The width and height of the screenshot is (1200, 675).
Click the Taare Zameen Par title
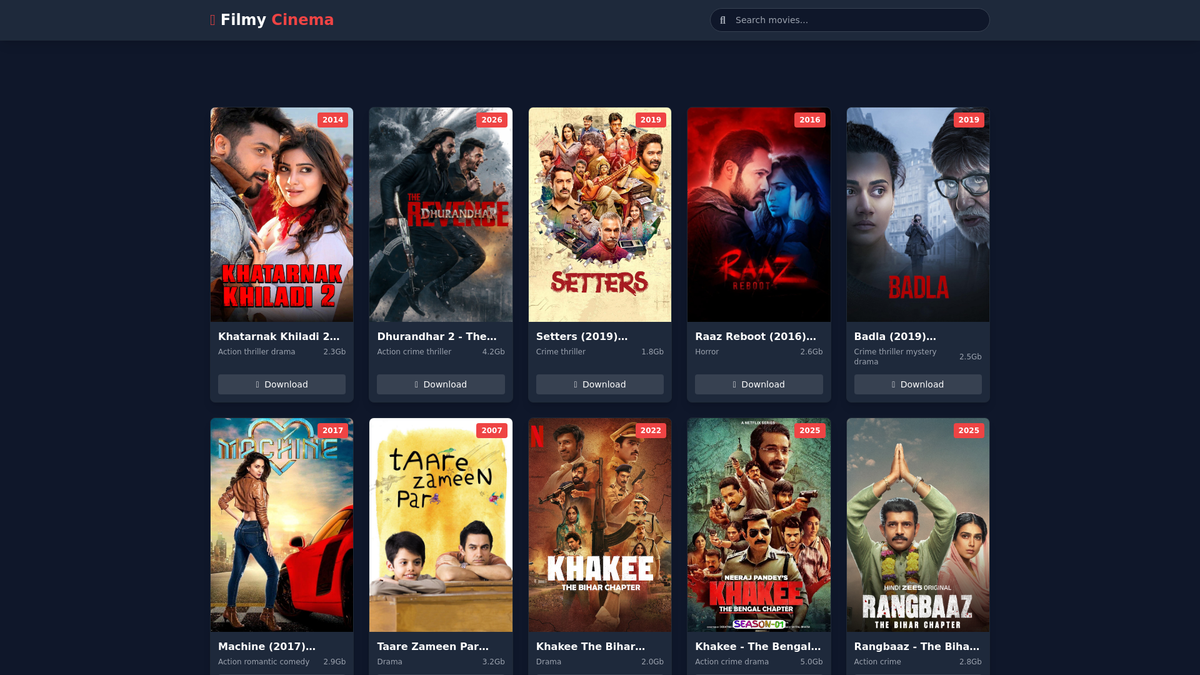coord(433,646)
